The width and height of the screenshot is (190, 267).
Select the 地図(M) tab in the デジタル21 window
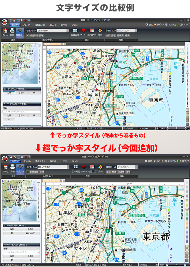[15, 161]
